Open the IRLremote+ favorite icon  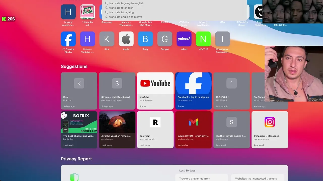tap(222, 39)
